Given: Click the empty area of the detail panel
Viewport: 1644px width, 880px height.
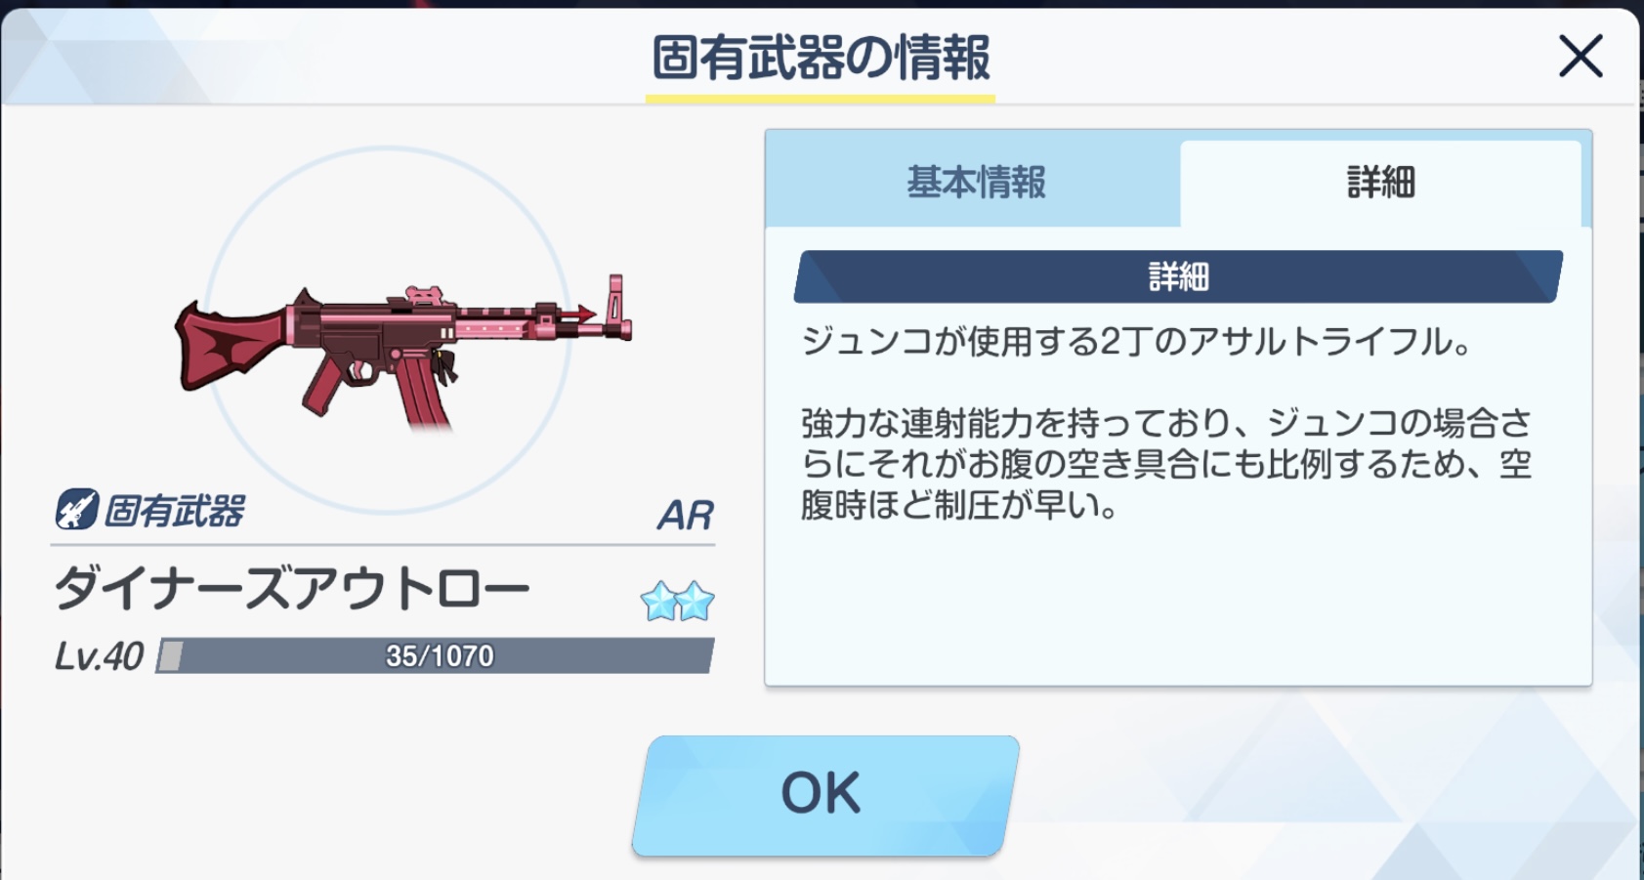Looking at the screenshot, I should tap(1178, 606).
